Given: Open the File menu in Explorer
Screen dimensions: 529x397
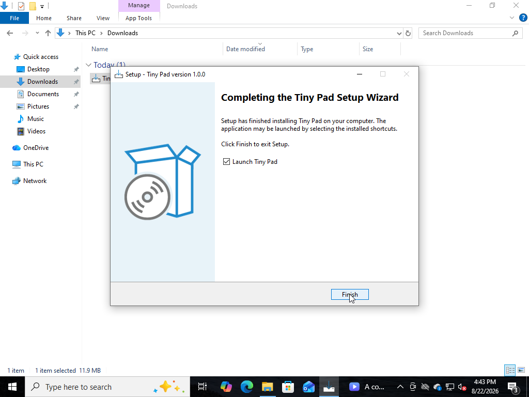Looking at the screenshot, I should tap(14, 18).
